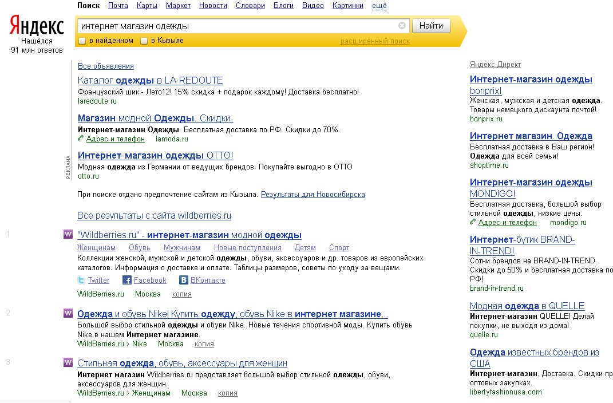Clear the search field with the X icon
The height and width of the screenshot is (403, 613).
pyautogui.click(x=402, y=26)
